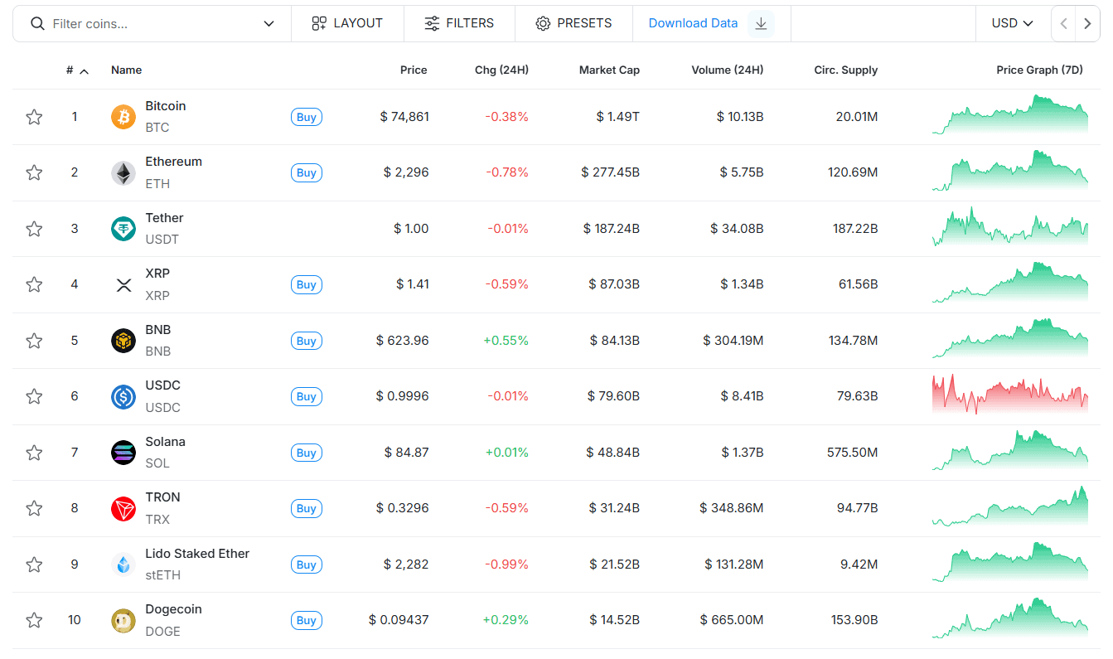The image size is (1113, 659).
Task: Expand the Filter coins dropdown chevron
Action: tap(269, 24)
